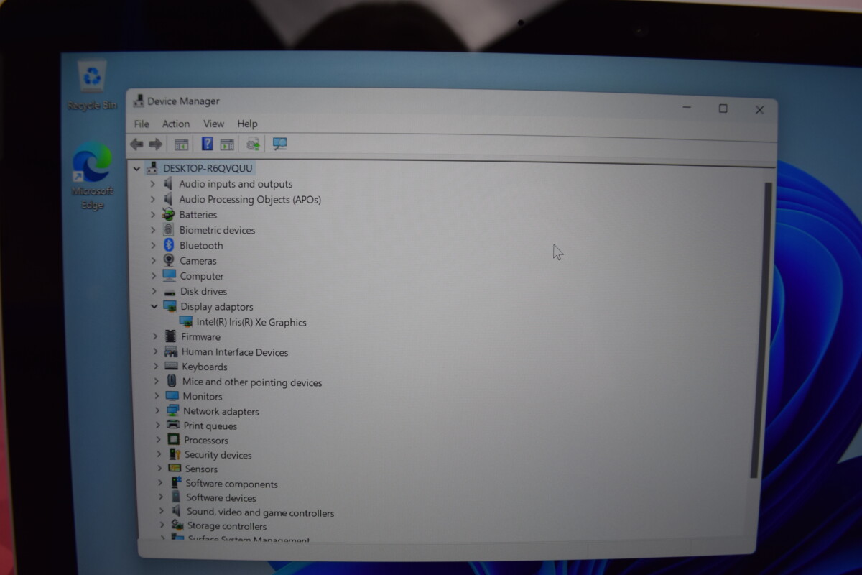Collapse the Display adaptors chevron
This screenshot has height=575, width=862.
tap(154, 306)
